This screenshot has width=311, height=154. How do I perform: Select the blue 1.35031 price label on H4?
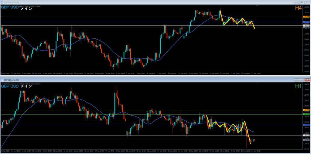(306, 22)
